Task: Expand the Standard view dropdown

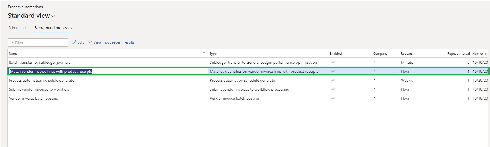Action: click(53, 16)
